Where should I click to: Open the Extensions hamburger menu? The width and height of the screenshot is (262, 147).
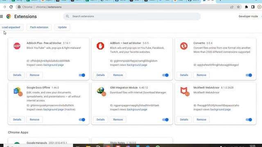[x=2, y=16]
